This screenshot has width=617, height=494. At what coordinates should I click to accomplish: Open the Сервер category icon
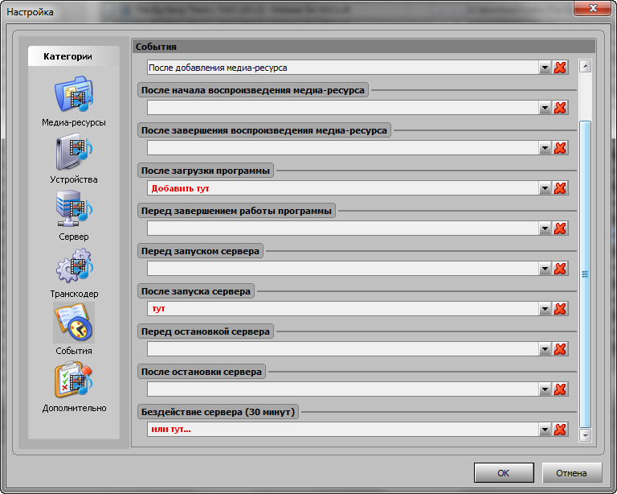(x=74, y=209)
